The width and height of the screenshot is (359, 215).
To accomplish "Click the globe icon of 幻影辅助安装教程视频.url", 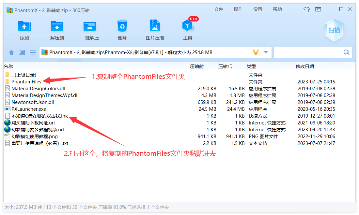I will (8, 130).
